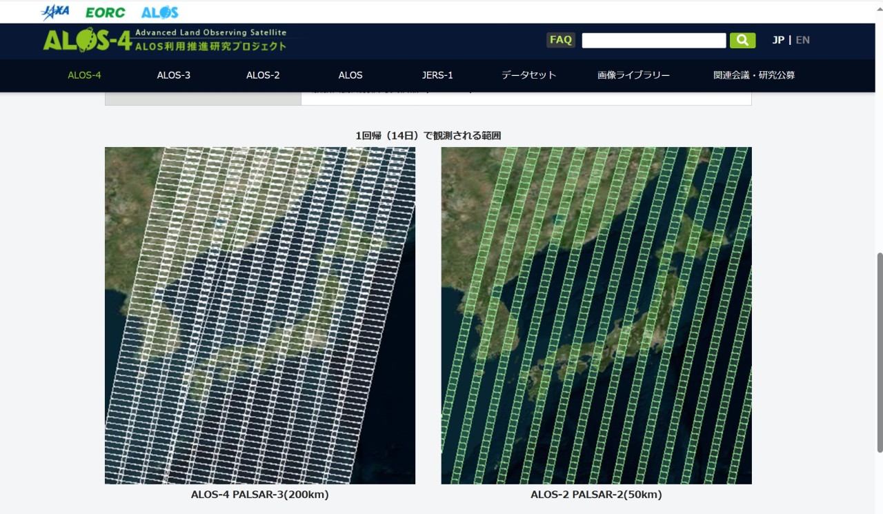Expand the ALOS menu item

(x=350, y=75)
